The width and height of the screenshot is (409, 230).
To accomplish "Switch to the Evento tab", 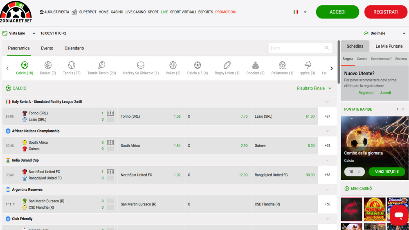I will pyautogui.click(x=47, y=48).
